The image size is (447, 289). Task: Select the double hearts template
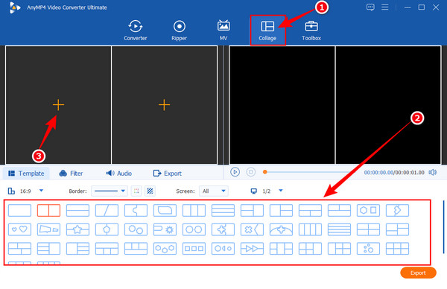(19, 229)
